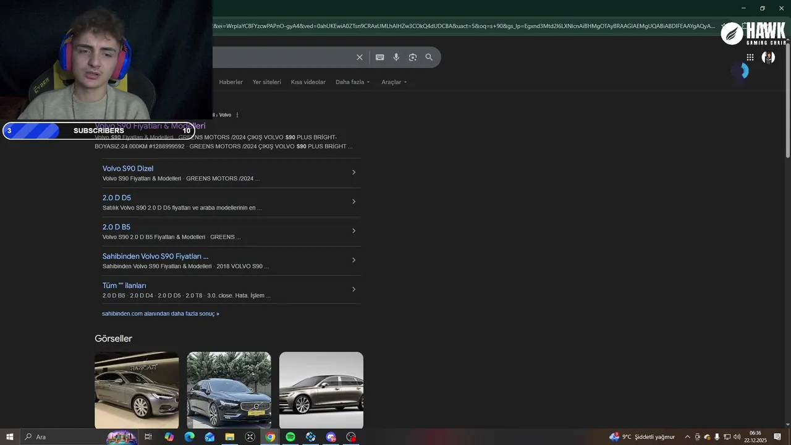Image resolution: width=791 pixels, height=445 pixels.
Task: Expand Sahibinden Volvo S90 Fiyatları row chevron
Action: click(353, 260)
